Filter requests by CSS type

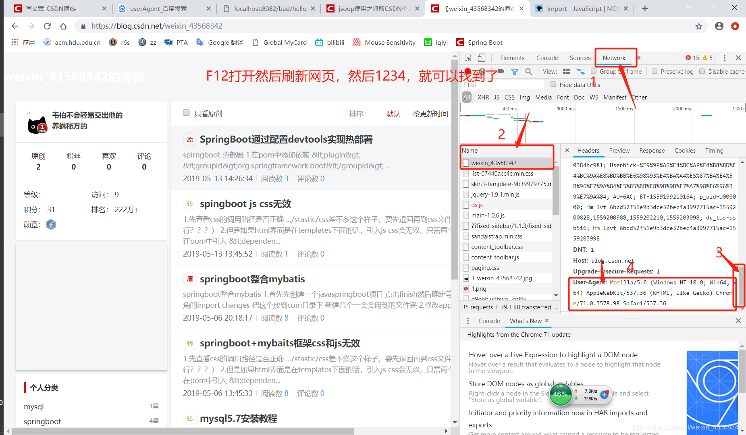click(x=509, y=97)
